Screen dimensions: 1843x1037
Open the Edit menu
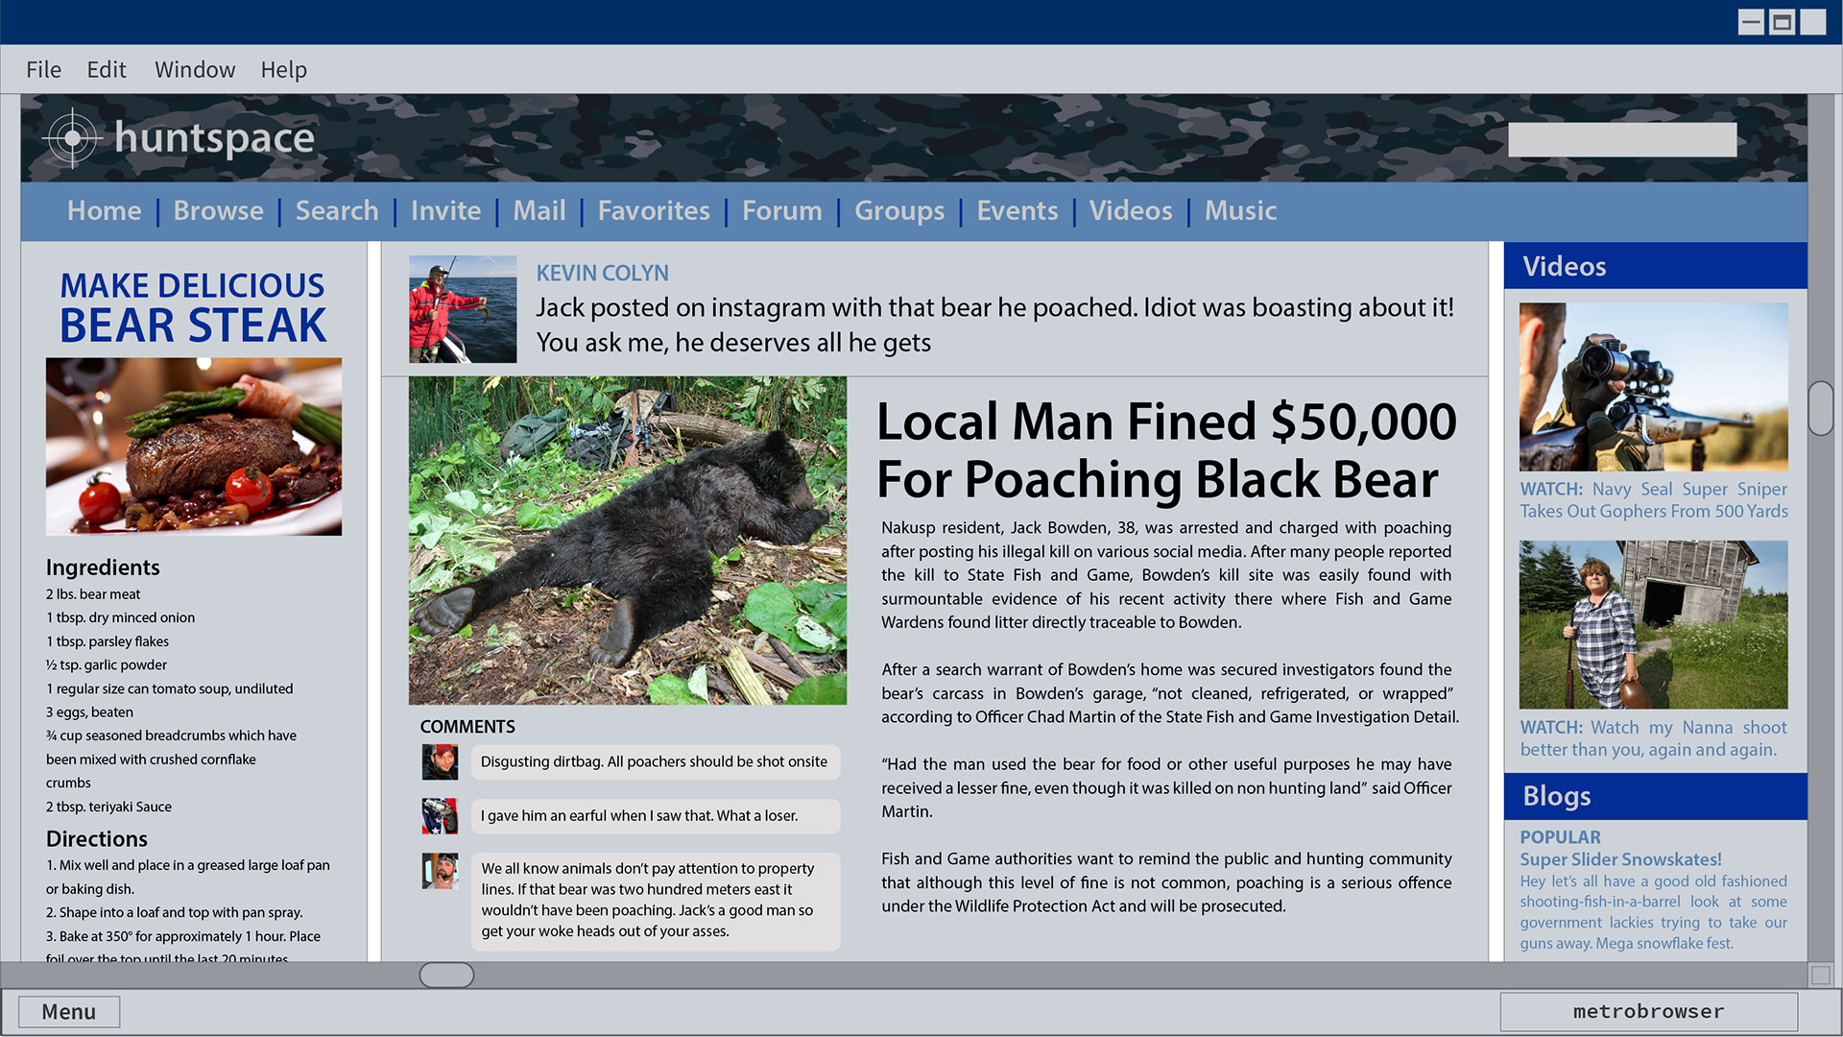tap(107, 70)
